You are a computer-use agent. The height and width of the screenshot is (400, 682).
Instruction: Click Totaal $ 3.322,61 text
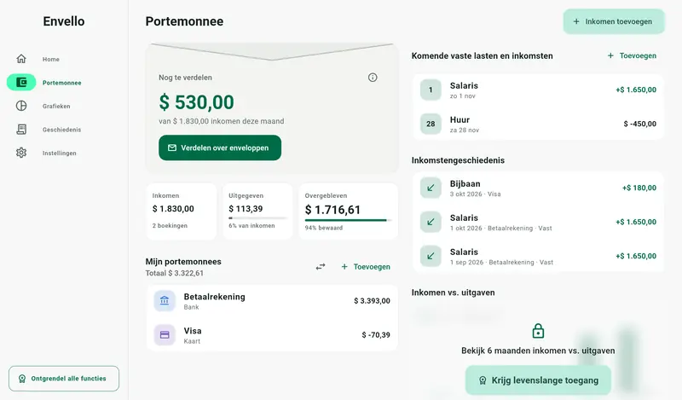point(175,273)
